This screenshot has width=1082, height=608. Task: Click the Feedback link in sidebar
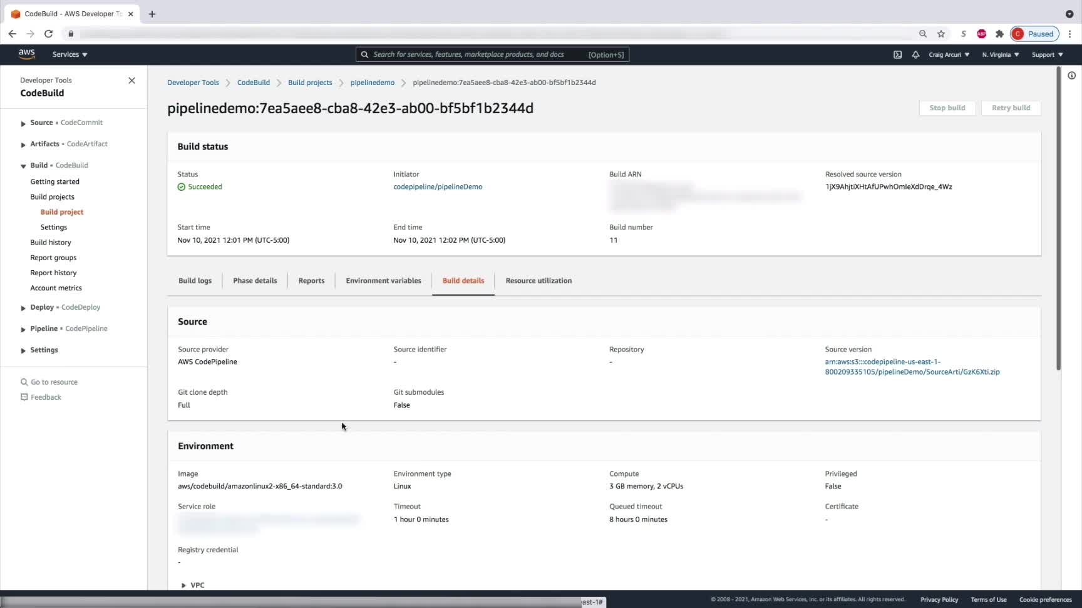click(x=46, y=397)
